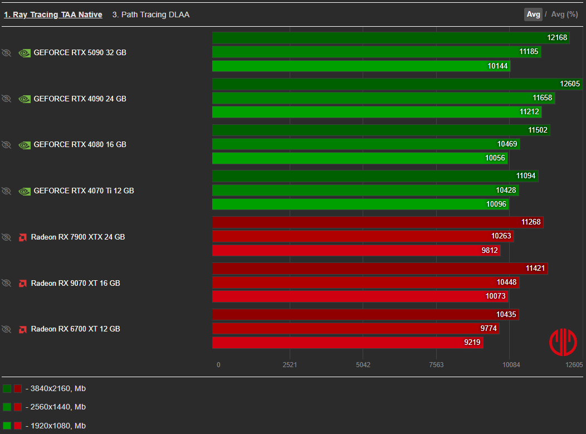Viewport: 586px width, 434px height.
Task: Click the RTX 4070 Ti bar showing 11094
Action: pyautogui.click(x=375, y=176)
